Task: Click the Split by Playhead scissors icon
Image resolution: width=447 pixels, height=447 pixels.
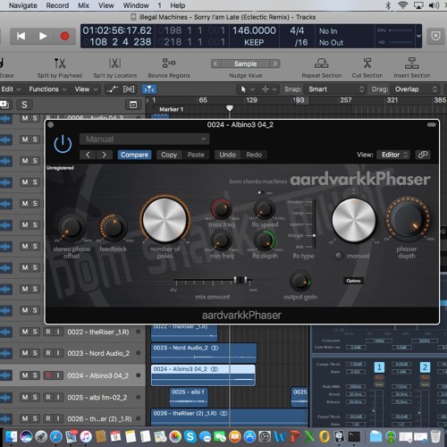Action: pyautogui.click(x=60, y=63)
